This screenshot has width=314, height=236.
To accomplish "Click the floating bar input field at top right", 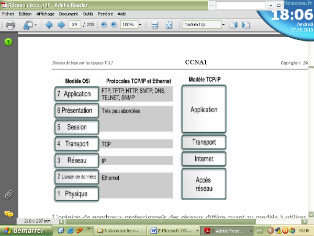I will pos(240,5).
